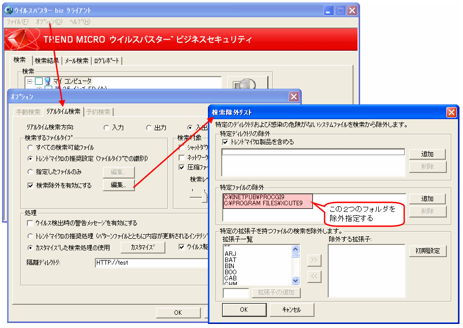Click the My Computer icon in the search tree
Screen dimensions: 463x328
[x=47, y=81]
